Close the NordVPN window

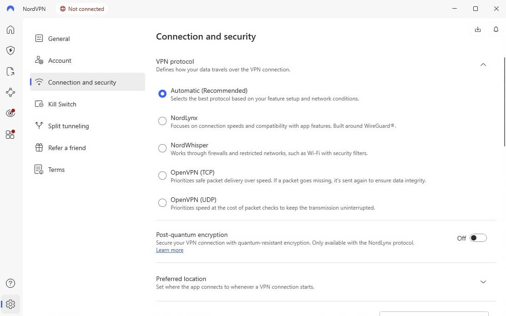point(496,9)
